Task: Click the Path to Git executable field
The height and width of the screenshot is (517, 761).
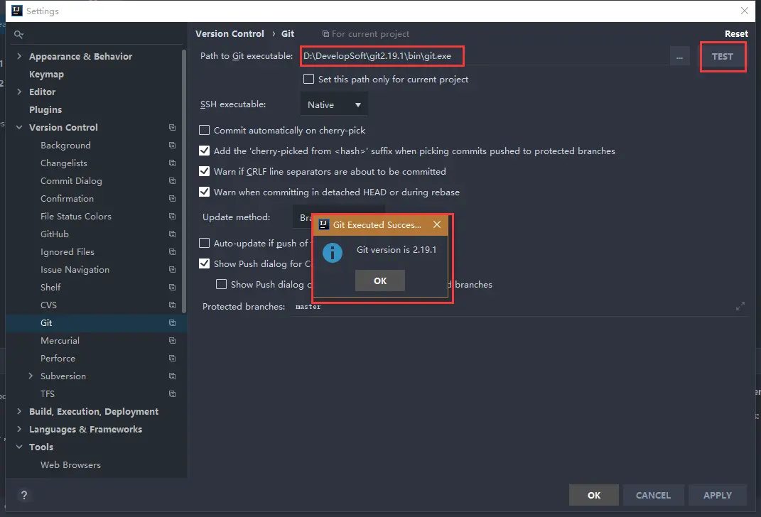Action: click(483, 56)
